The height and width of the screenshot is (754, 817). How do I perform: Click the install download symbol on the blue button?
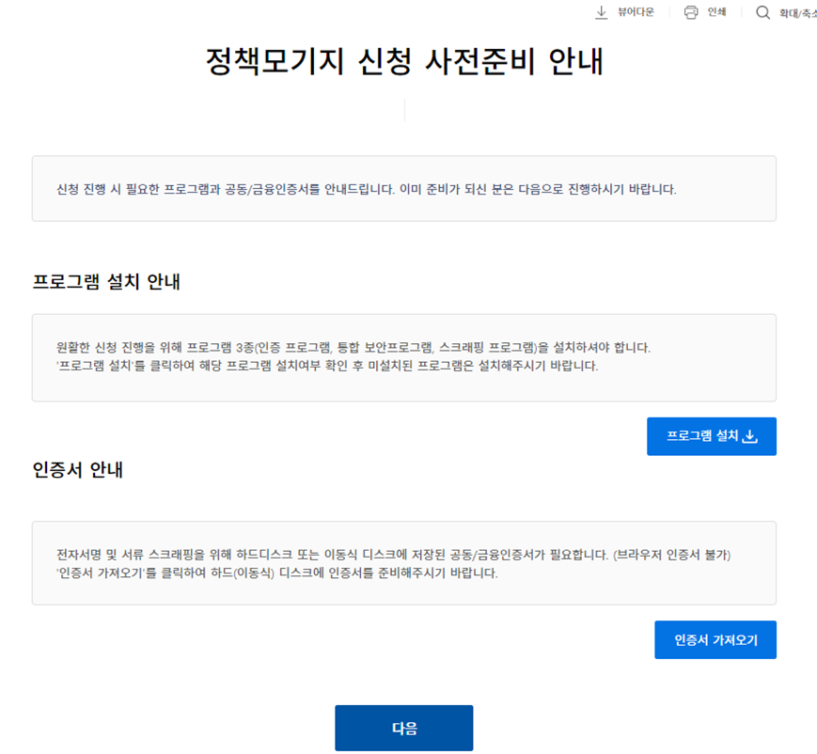750,436
